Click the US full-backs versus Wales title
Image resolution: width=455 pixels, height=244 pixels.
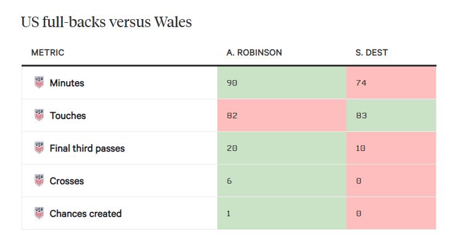pos(106,22)
